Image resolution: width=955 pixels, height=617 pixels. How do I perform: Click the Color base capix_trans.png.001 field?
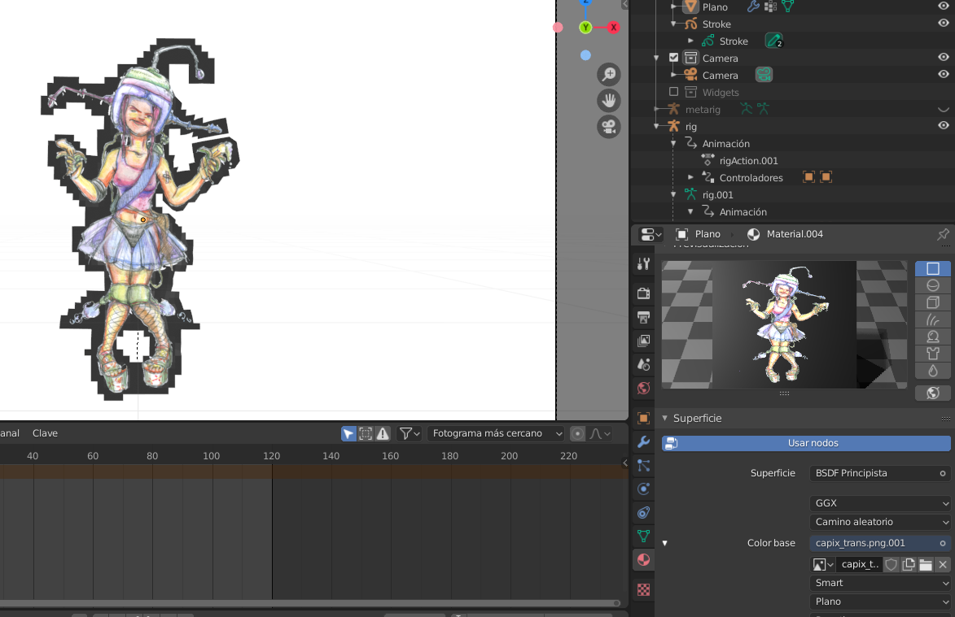[880, 544]
